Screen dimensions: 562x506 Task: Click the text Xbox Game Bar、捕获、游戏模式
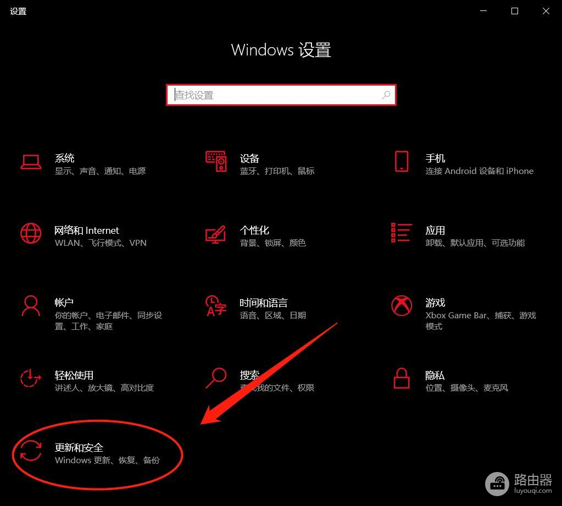tap(481, 321)
